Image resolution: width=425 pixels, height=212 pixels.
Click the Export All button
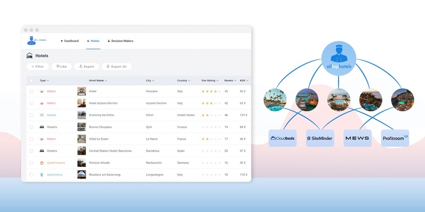click(116, 67)
